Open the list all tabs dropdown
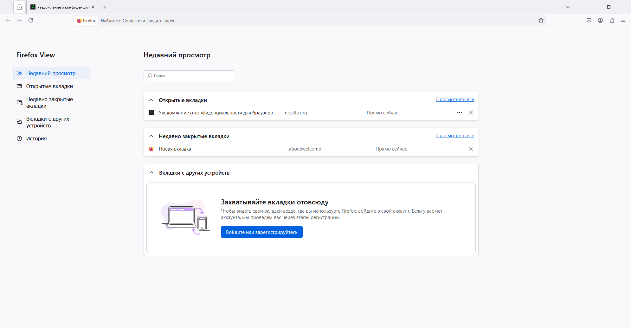Screen dimensions: 631x328 pos(568,7)
